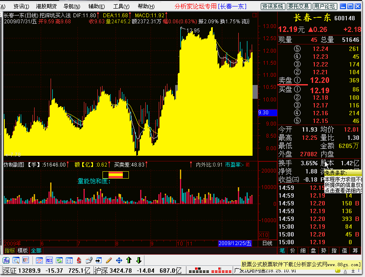Open the 工具(V) menu
Image resolution: width=365 pixels, height=277 pixels.
121,6
